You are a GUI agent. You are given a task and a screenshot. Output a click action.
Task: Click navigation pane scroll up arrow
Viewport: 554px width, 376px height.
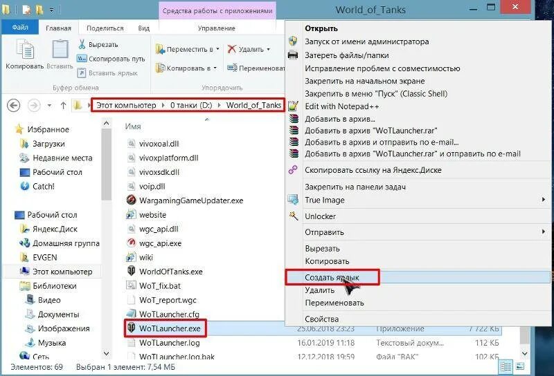[106, 123]
